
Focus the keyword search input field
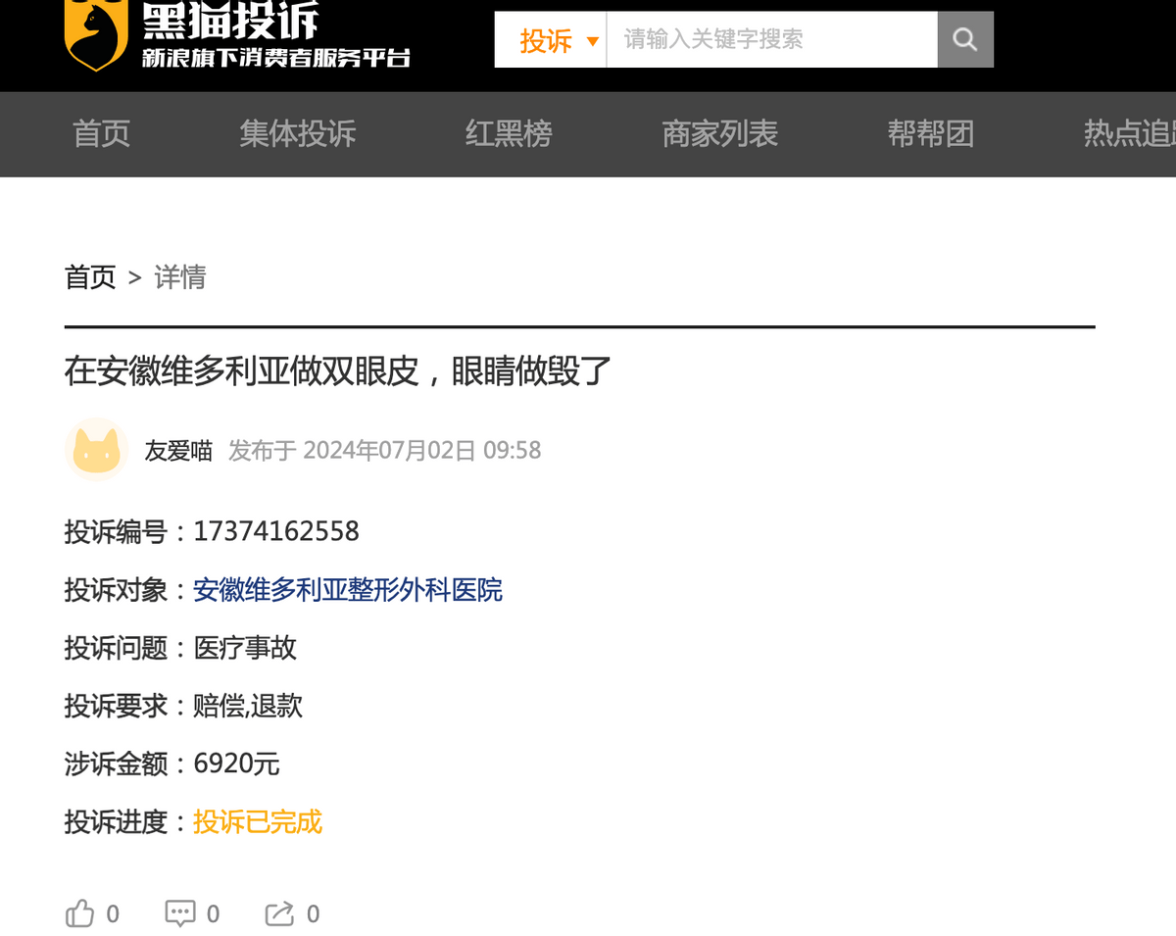tap(771, 40)
